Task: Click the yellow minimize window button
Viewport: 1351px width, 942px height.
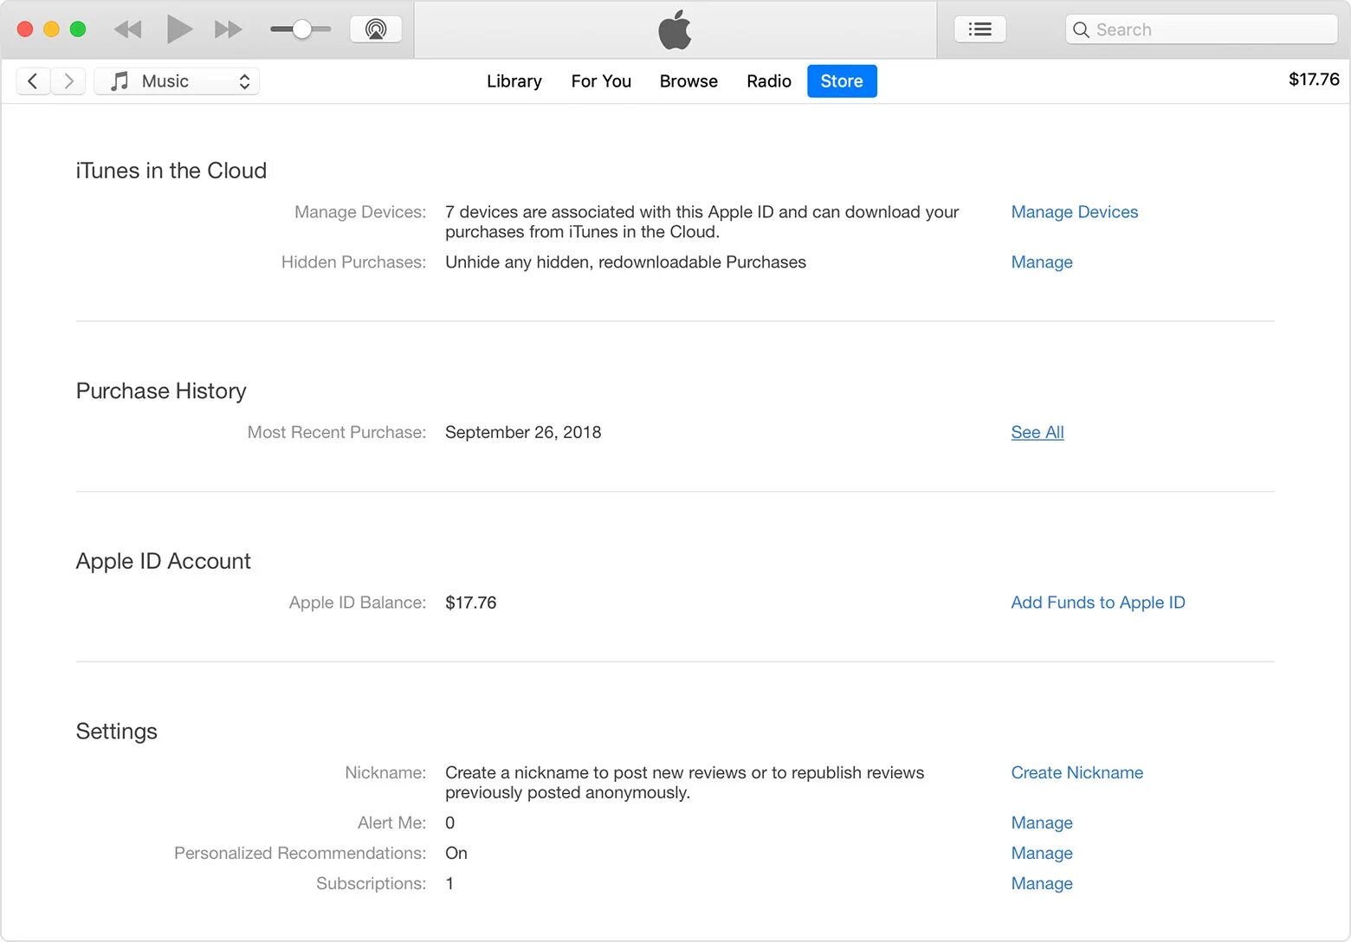Action: pos(51,29)
